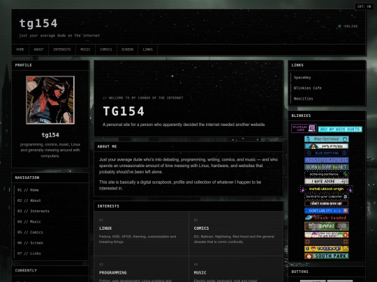Screen dimensions: 377x282
Task: Click the 'SOUTH PARK' Kenny blinkie
Action: pyautogui.click(x=327, y=256)
